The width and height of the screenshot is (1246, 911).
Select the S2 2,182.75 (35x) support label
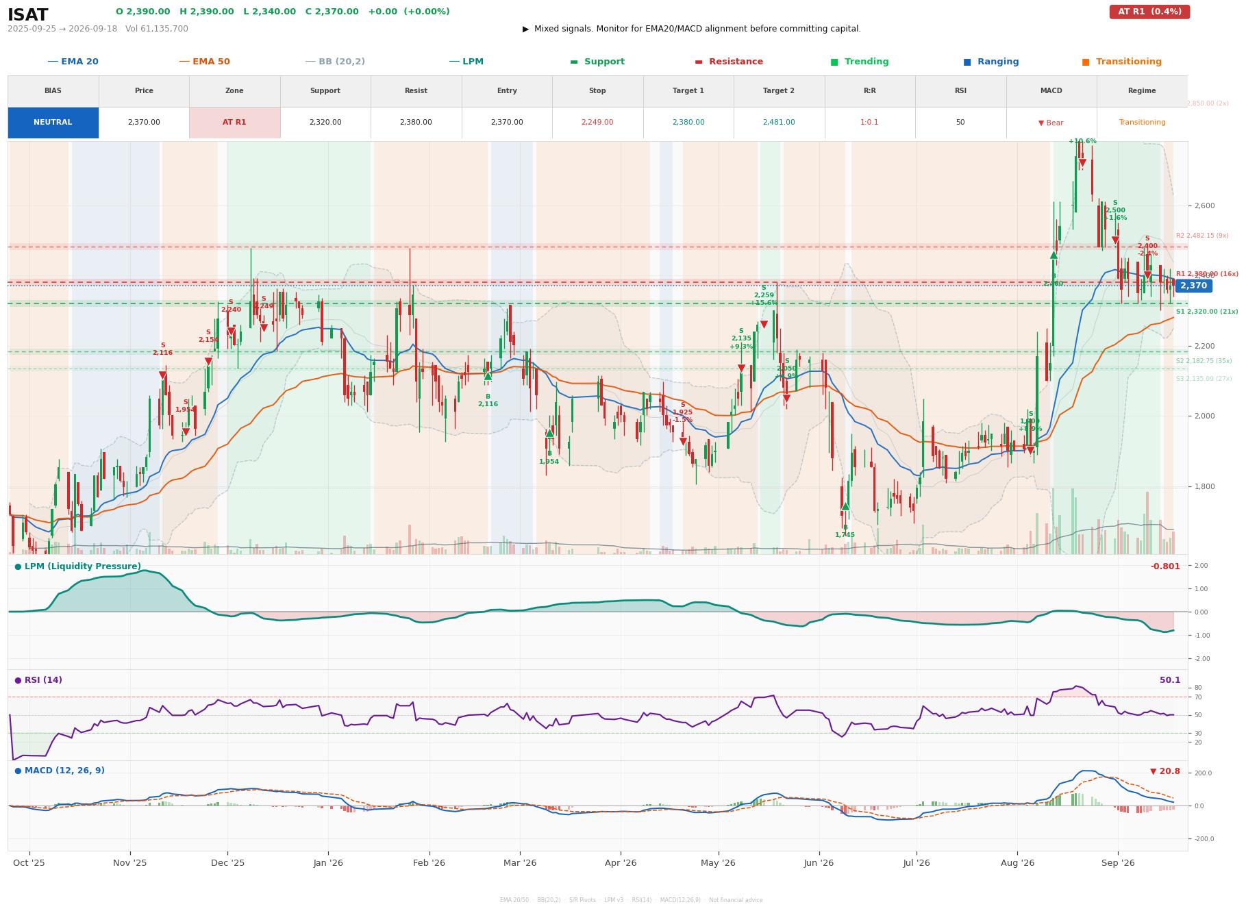(1204, 361)
